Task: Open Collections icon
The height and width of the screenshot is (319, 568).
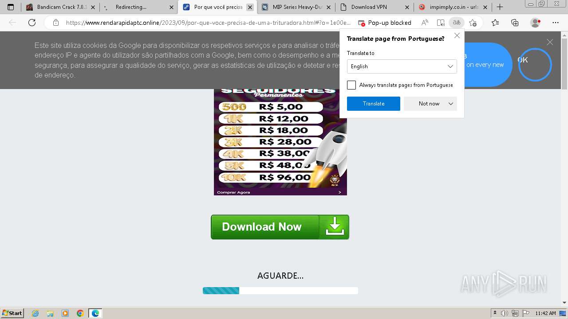Action: click(515, 23)
